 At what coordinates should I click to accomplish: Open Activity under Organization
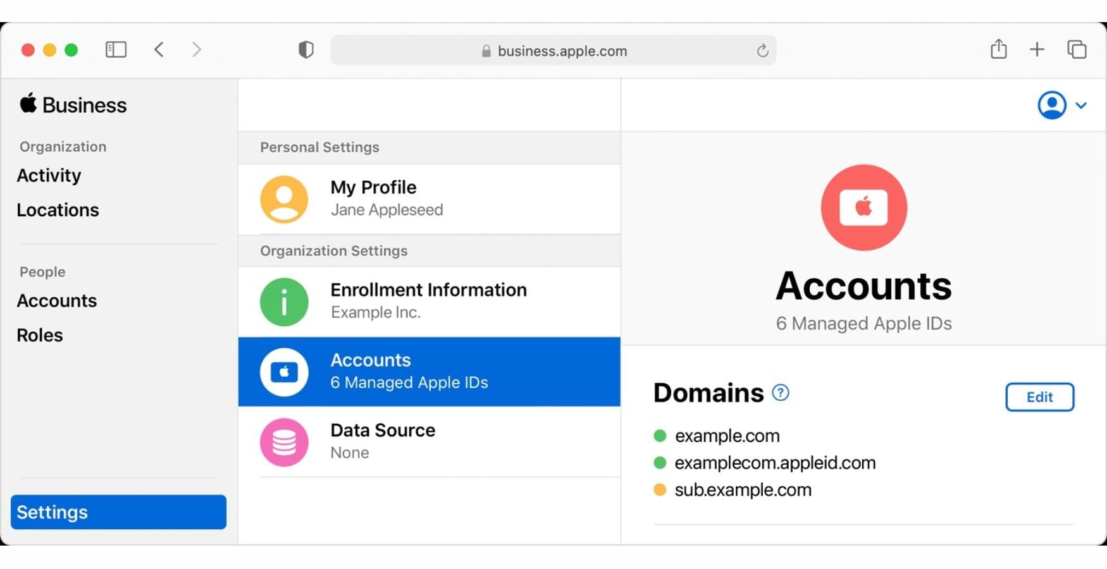[x=49, y=175]
